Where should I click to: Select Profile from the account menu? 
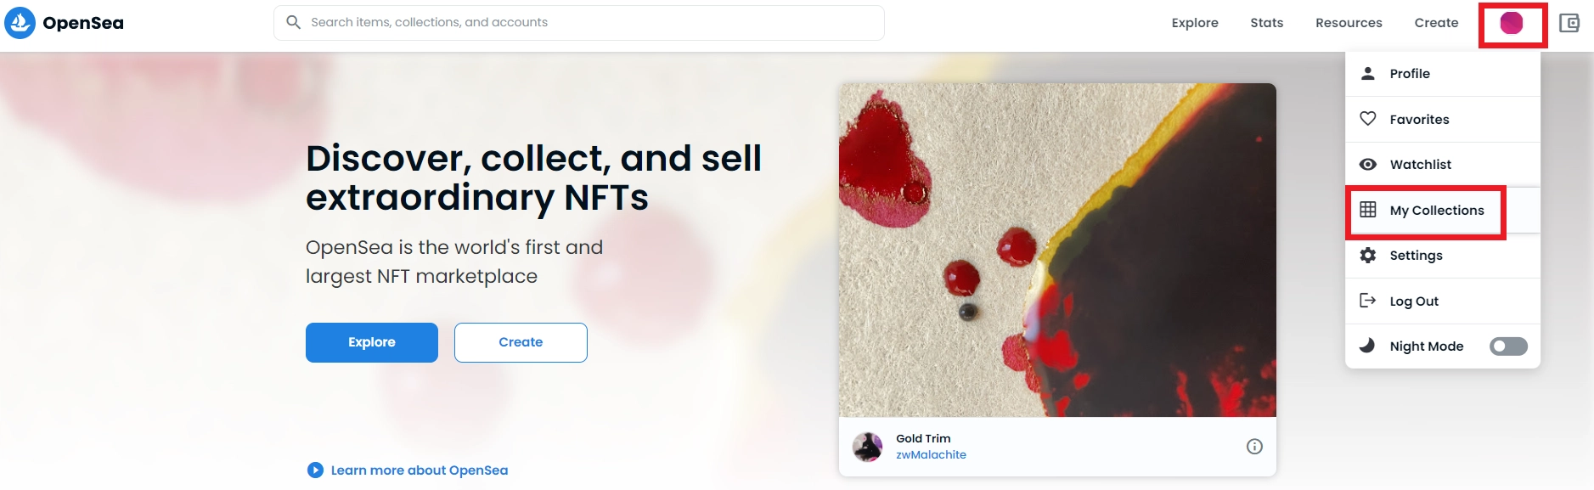click(1409, 74)
